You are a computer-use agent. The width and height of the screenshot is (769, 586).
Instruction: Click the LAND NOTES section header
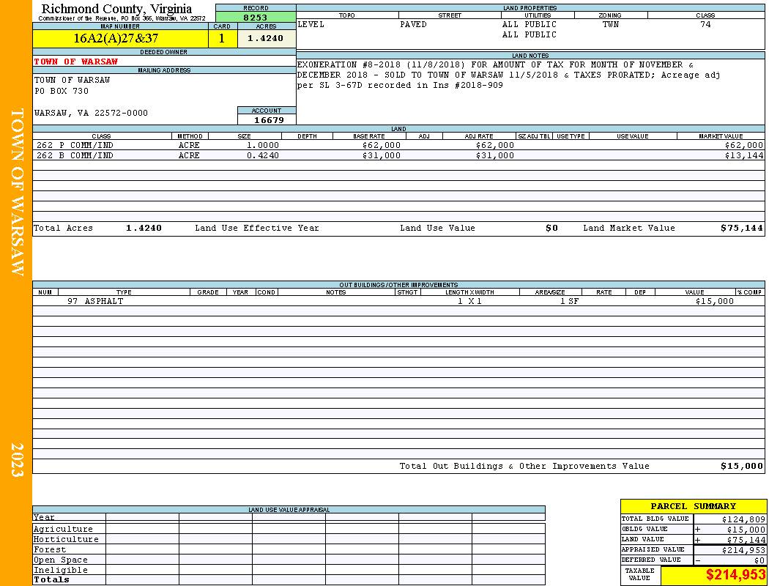[530, 56]
